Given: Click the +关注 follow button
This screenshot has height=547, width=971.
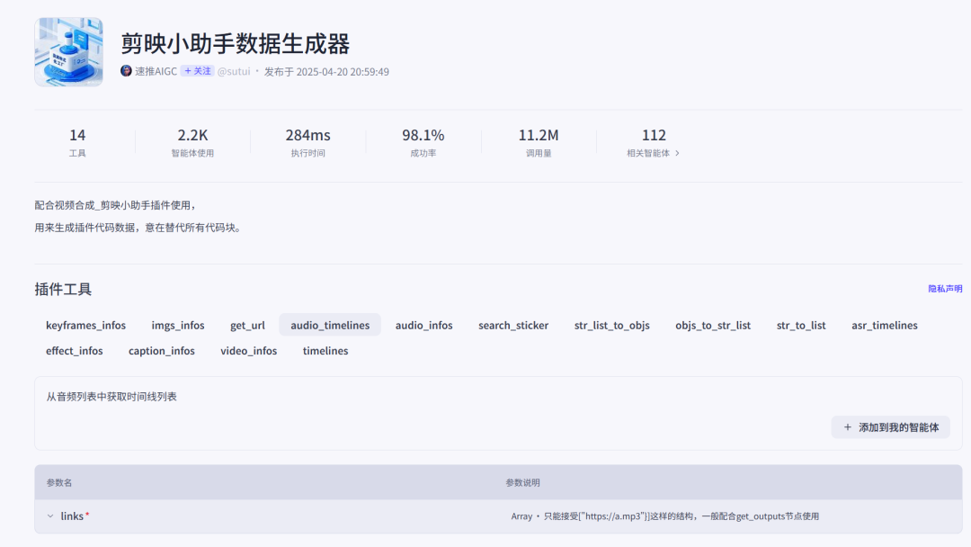Looking at the screenshot, I should [198, 71].
